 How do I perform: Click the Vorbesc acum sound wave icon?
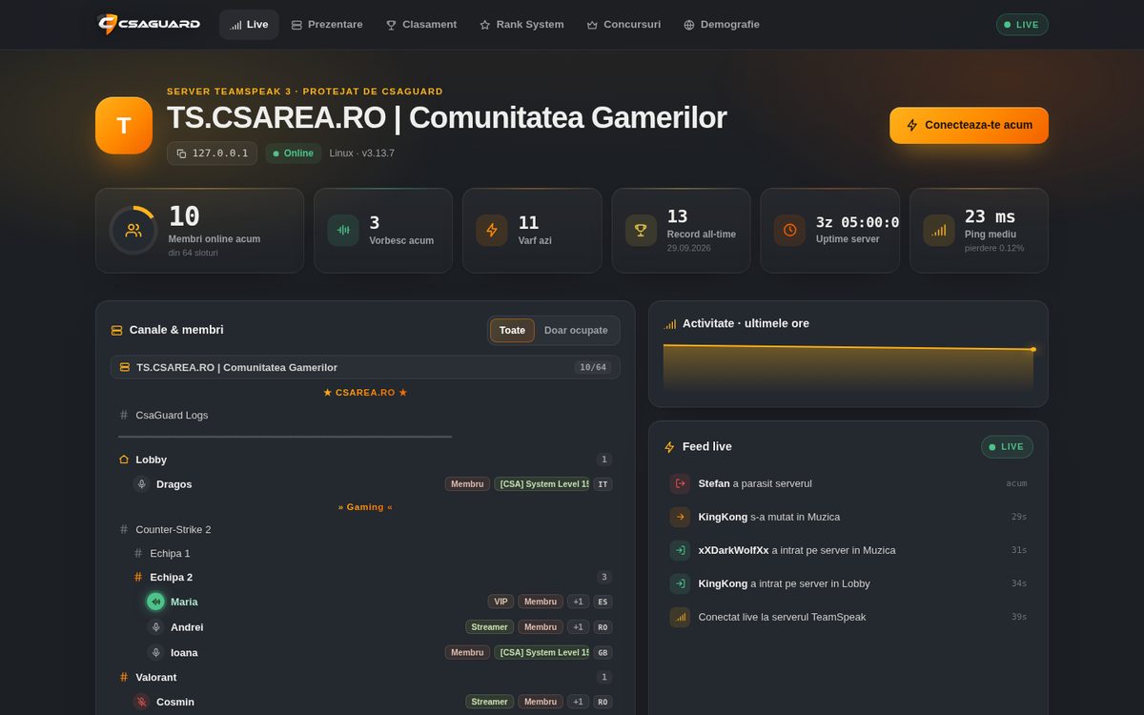pos(343,230)
